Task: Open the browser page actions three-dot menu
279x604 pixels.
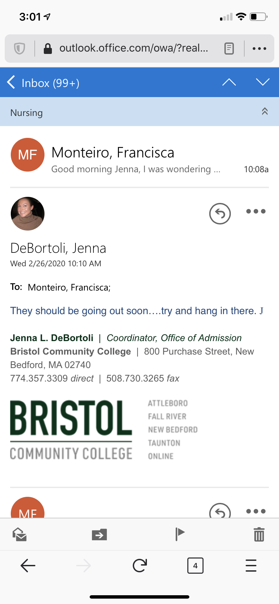Action: [x=259, y=49]
